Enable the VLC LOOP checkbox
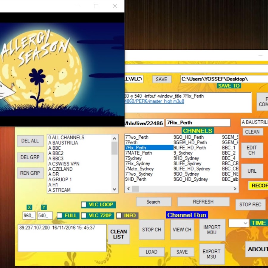Viewport: 268px width, 268px height. 84,204
